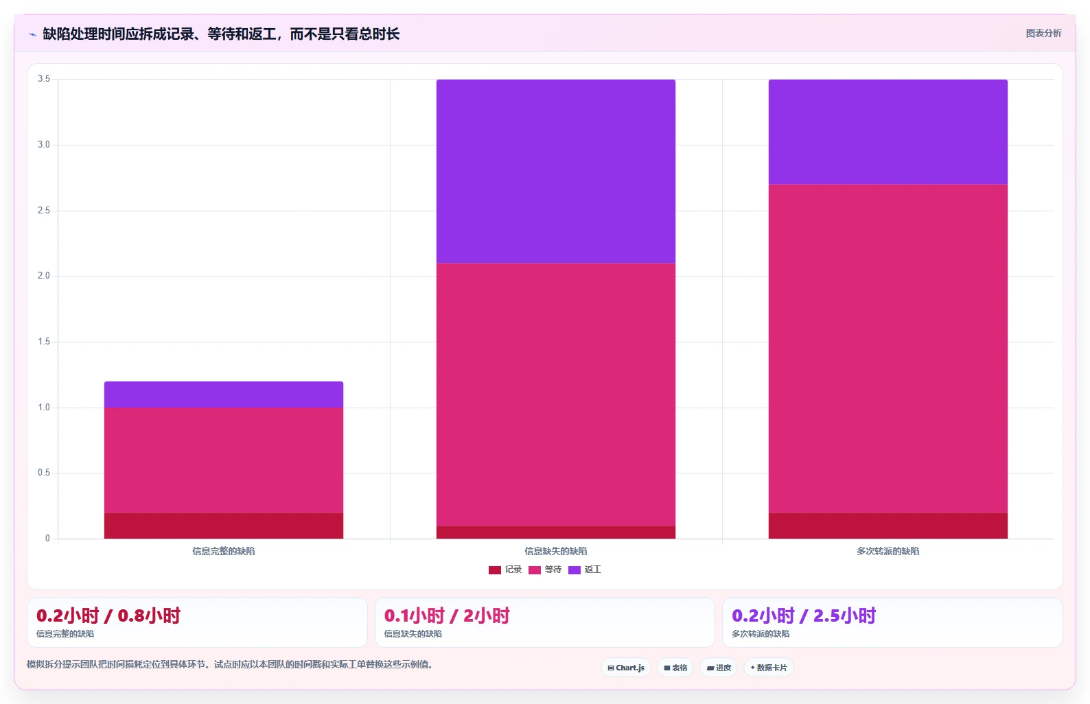1090x704 pixels.
Task: Select the 数据卡片 chip
Action: tap(769, 668)
